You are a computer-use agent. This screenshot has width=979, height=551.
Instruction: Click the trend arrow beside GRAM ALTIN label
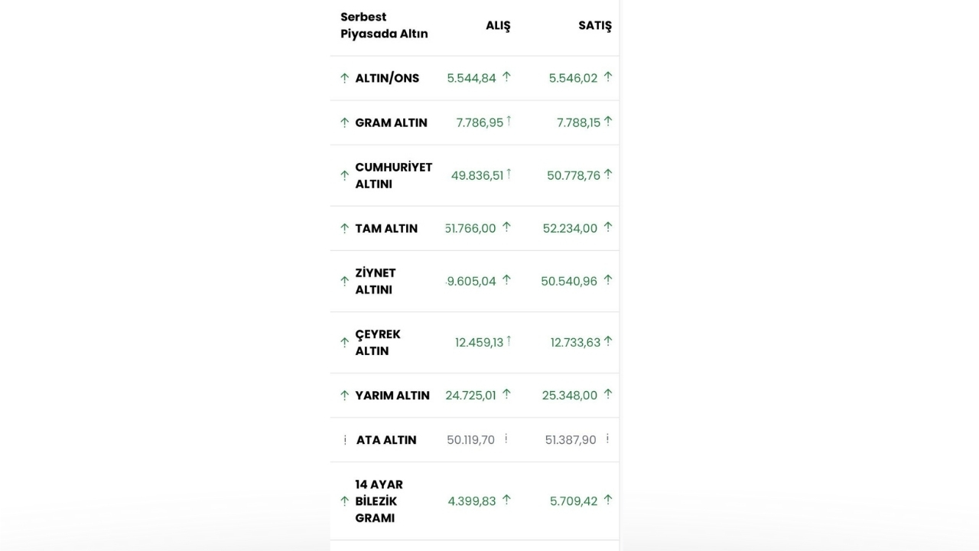click(344, 122)
